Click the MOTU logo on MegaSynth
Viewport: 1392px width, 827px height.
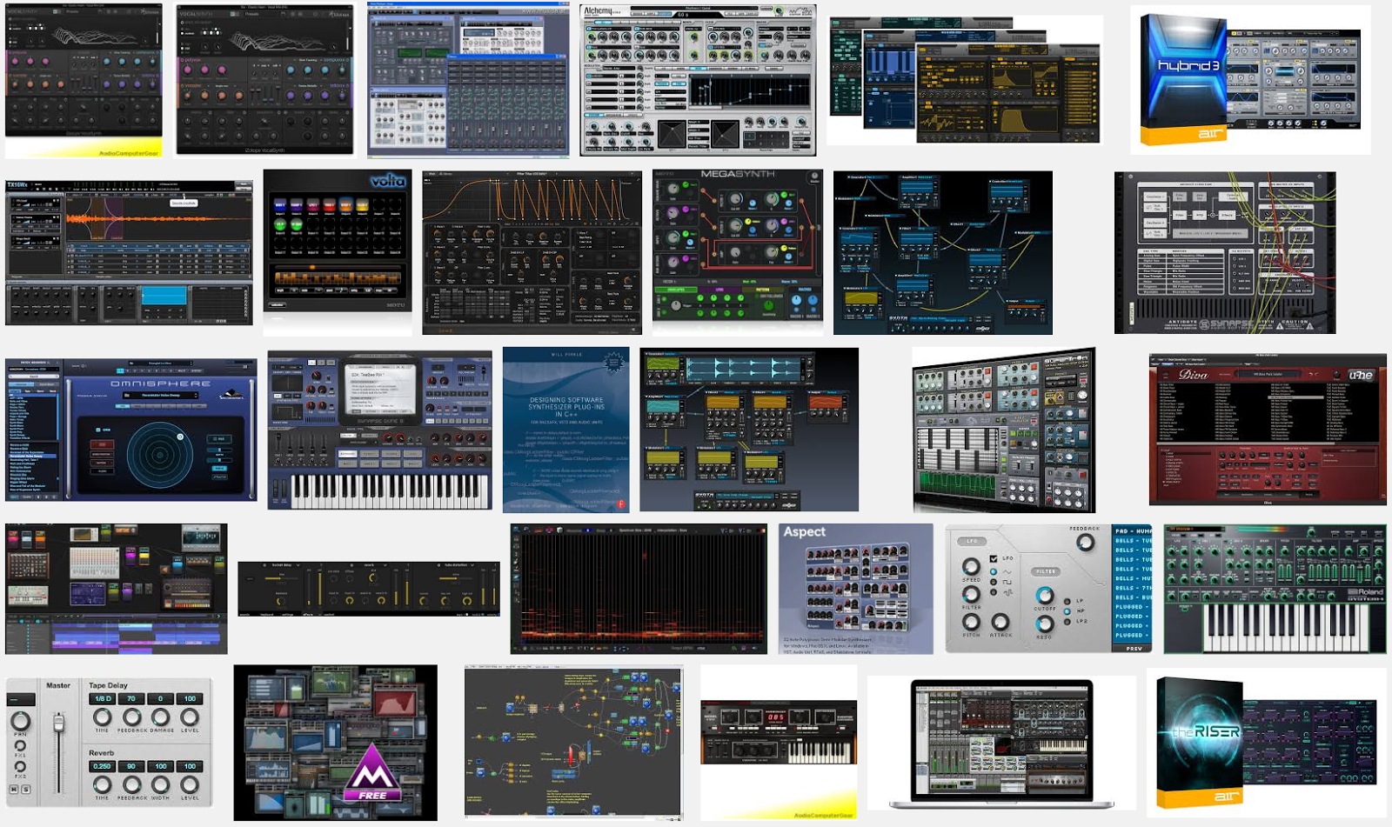665,173
